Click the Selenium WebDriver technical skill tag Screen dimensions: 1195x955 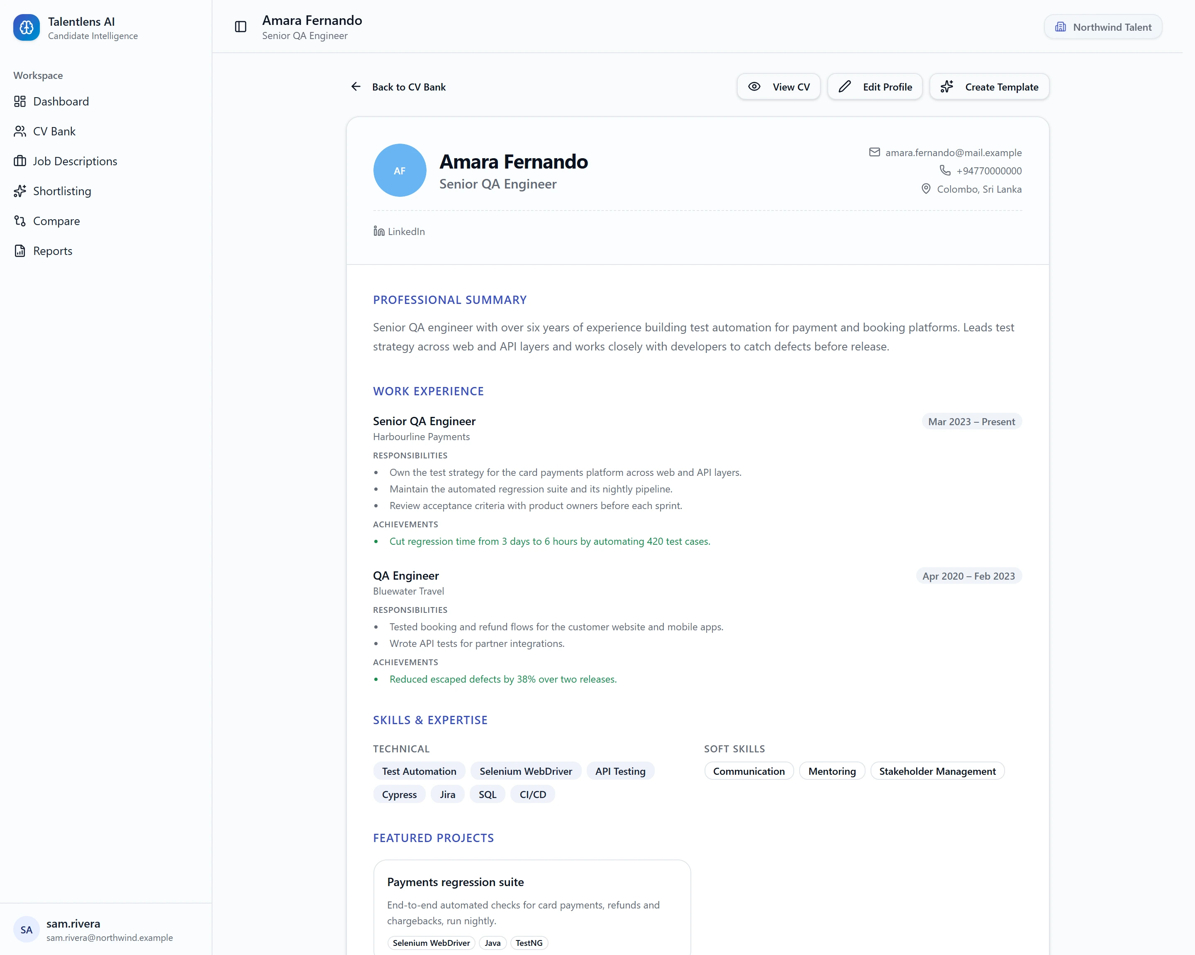[525, 771]
